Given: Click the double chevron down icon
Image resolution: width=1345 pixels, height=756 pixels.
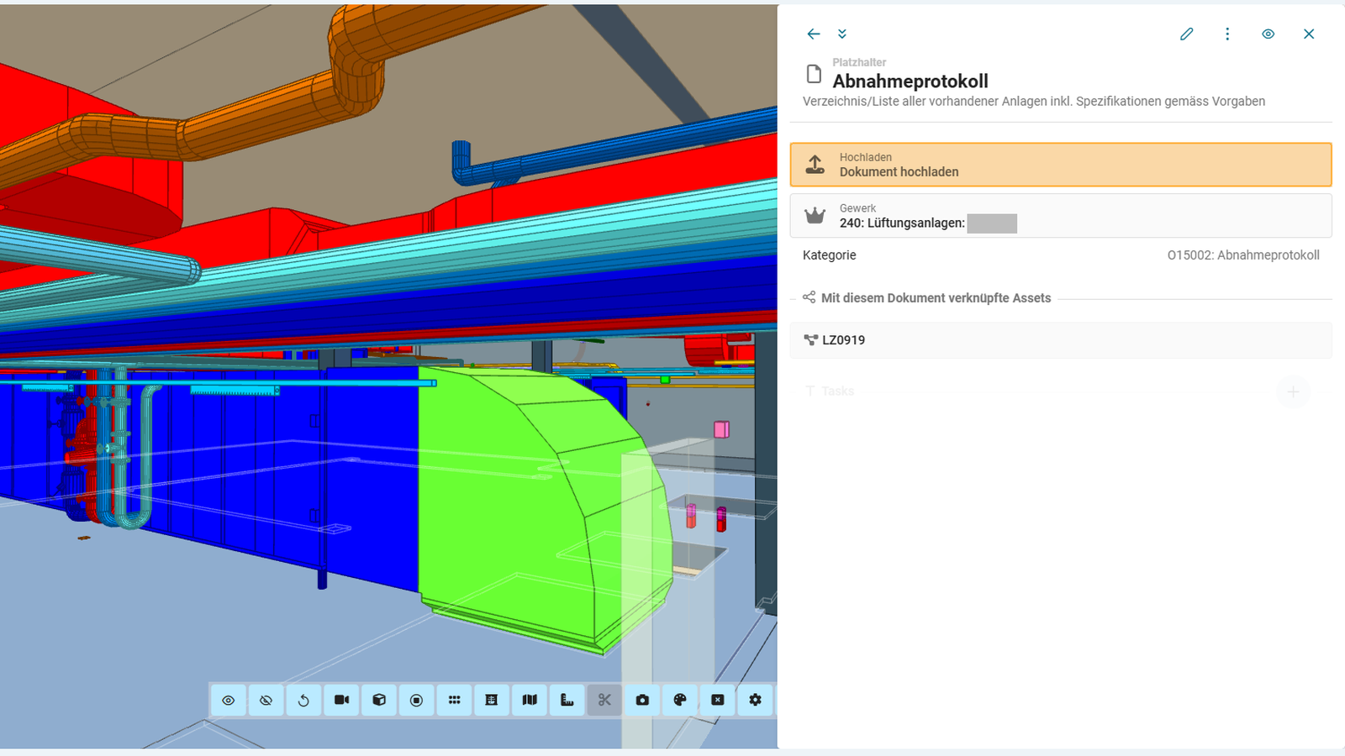Looking at the screenshot, I should pos(841,34).
